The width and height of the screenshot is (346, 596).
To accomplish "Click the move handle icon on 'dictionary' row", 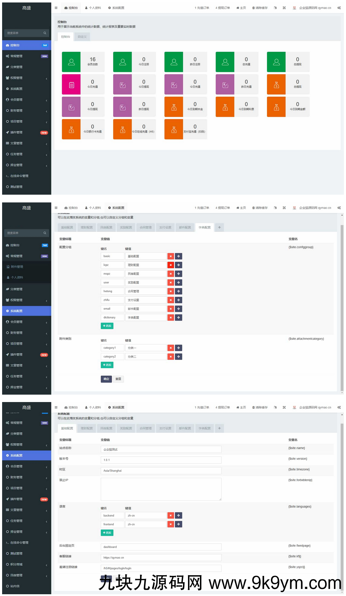I will tap(178, 318).
